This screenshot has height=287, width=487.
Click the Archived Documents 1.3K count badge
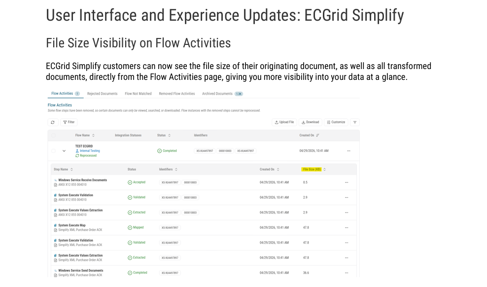point(239,94)
